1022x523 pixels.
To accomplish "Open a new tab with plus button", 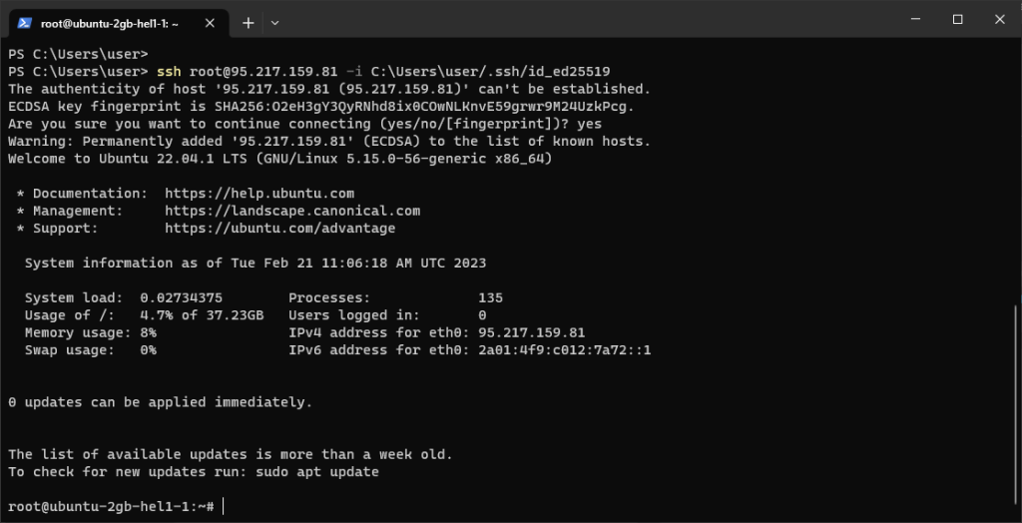I will [248, 22].
